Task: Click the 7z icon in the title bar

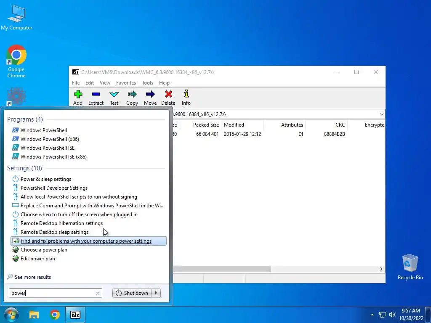Action: point(76,72)
